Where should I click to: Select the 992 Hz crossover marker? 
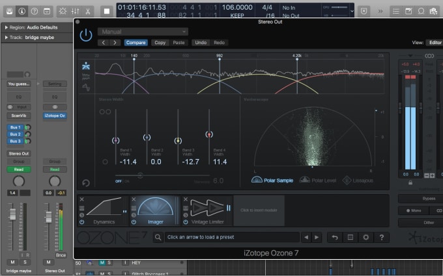[x=220, y=59]
